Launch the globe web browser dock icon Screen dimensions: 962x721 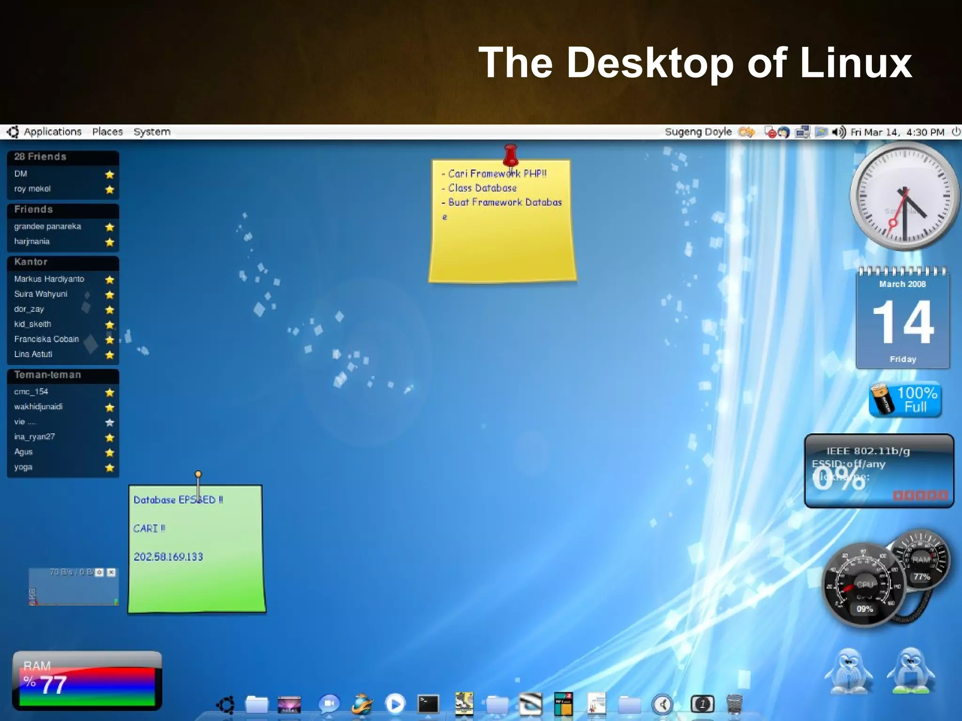pos(362,705)
